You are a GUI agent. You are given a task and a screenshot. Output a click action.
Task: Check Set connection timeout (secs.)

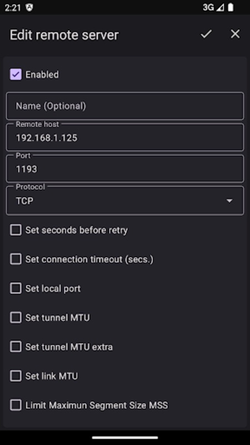16,259
